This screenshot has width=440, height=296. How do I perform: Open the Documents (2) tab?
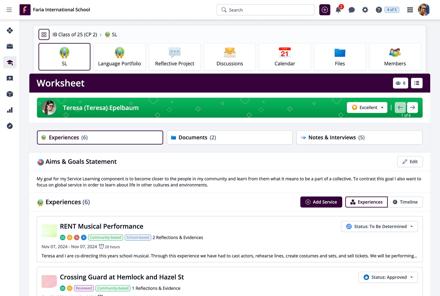click(x=229, y=138)
